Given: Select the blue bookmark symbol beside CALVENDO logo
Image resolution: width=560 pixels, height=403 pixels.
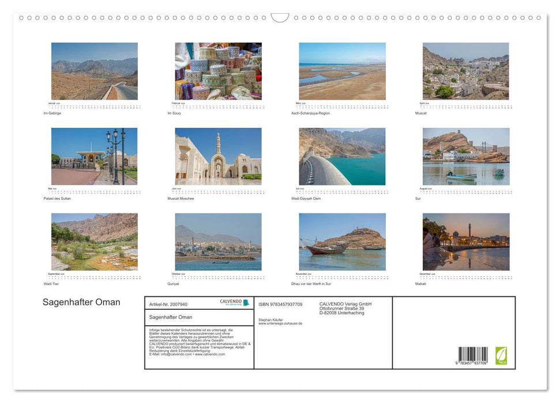Looking at the screenshot, I should 245,302.
